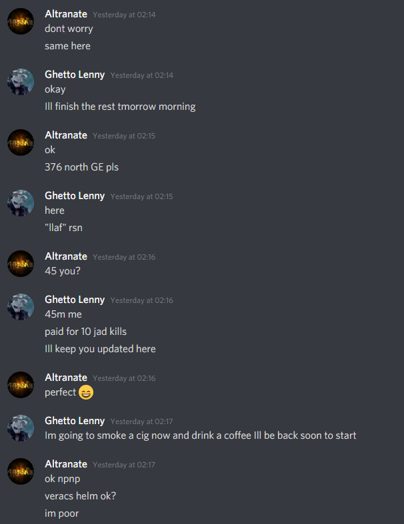Screen dimensions: 404x524
Task: Click Altranate's avatar beside "dont worry"
Action: click(21, 21)
